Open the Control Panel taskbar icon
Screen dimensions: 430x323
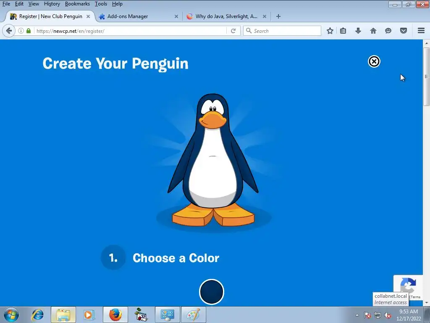coord(168,315)
